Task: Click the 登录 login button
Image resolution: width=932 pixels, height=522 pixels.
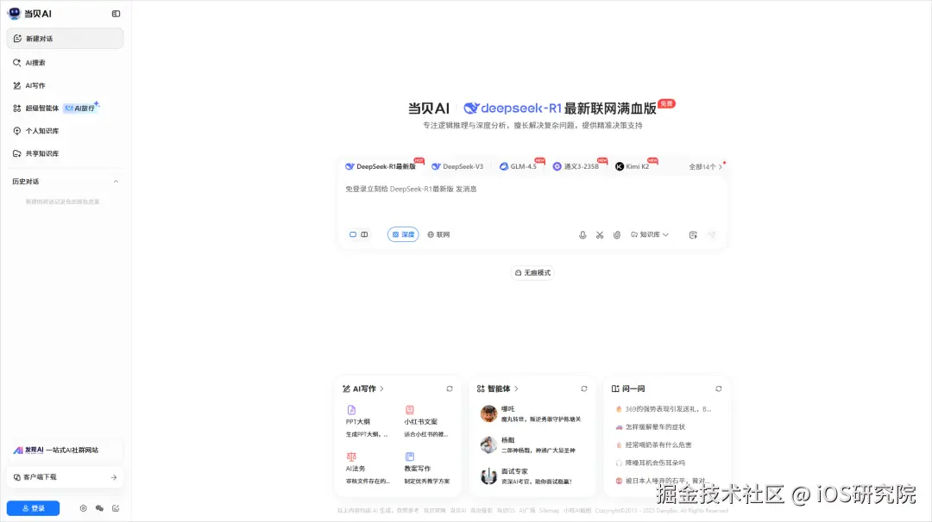Action: [33, 507]
